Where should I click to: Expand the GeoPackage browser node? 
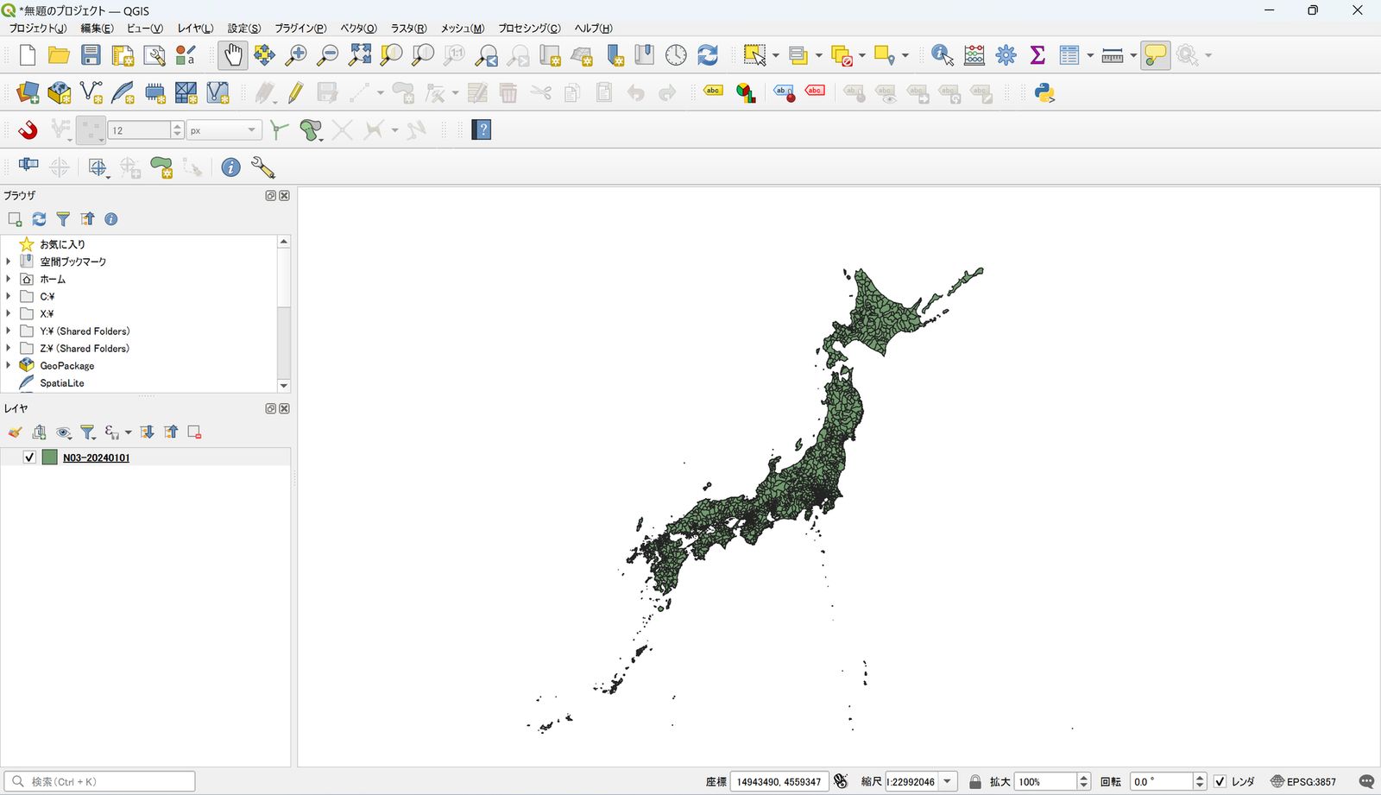[9, 365]
